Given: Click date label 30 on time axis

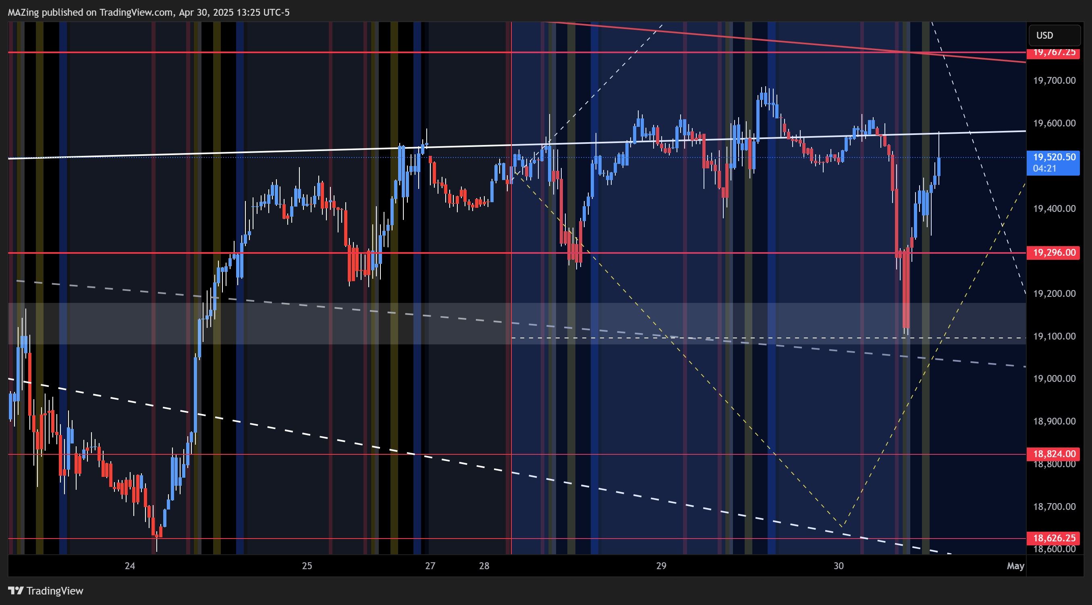Looking at the screenshot, I should [x=839, y=566].
